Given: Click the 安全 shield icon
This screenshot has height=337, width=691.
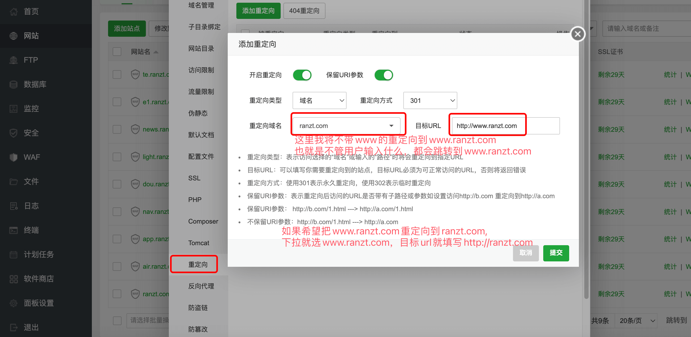Looking at the screenshot, I should tap(14, 133).
